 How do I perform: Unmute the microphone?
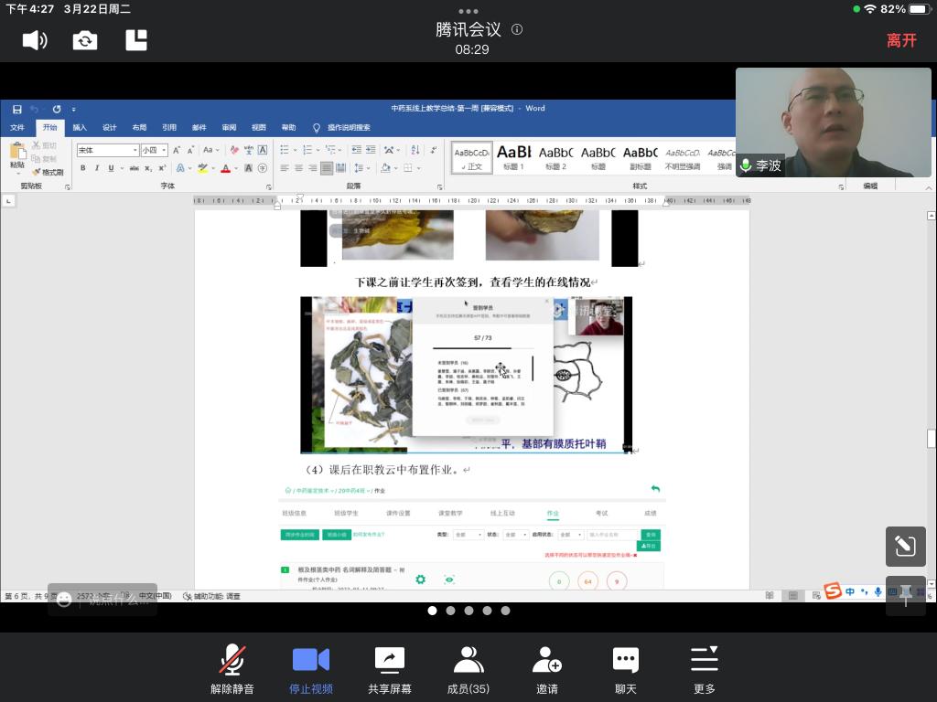pyautogui.click(x=232, y=669)
